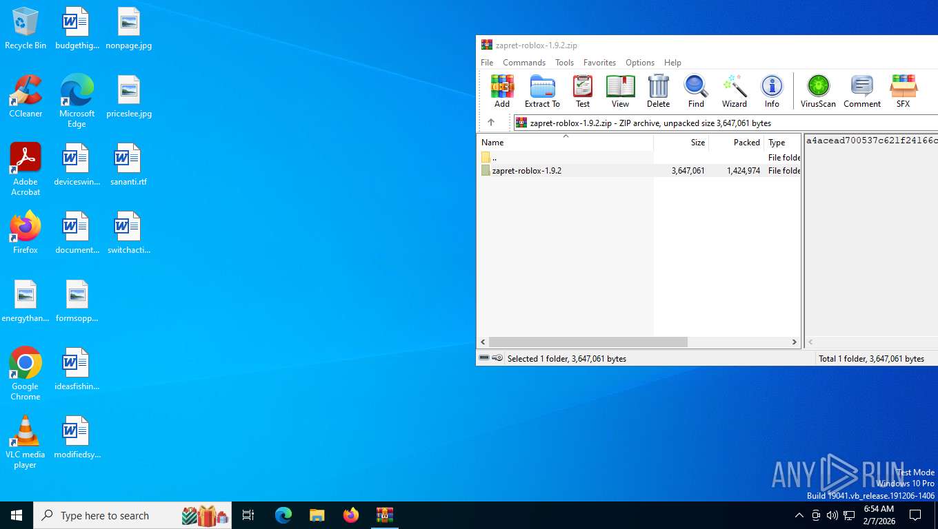Open the Find tool
This screenshot has height=529, width=938.
coord(696,92)
